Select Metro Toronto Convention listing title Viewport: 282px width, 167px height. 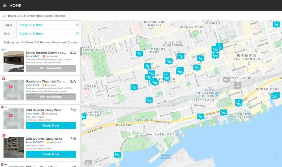click(46, 53)
